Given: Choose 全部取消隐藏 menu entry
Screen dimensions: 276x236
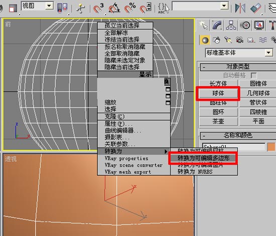Looking at the screenshot, I should click(125, 54).
